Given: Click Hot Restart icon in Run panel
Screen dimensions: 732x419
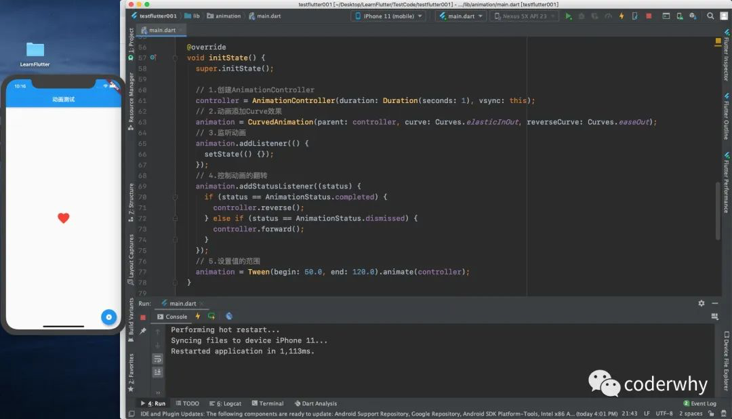Looking at the screenshot, I should 211,316.
